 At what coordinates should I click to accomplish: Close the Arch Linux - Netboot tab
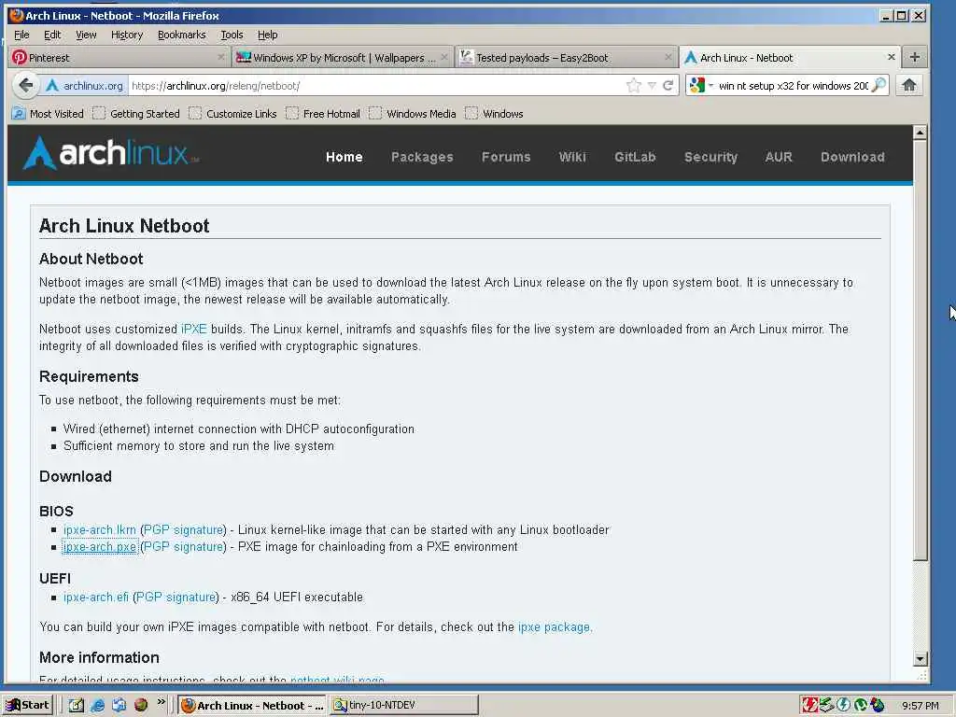click(x=892, y=57)
